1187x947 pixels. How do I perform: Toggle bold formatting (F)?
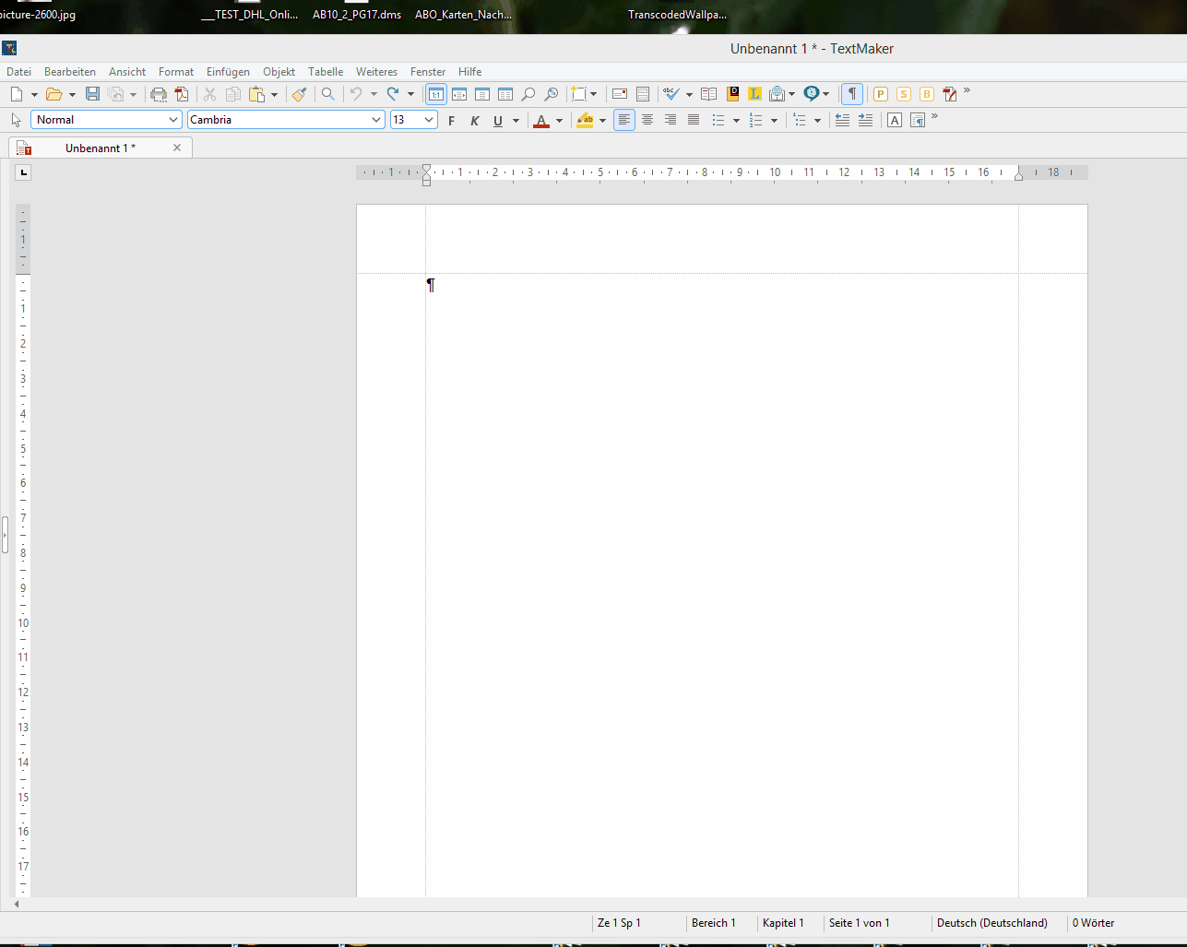coord(451,121)
